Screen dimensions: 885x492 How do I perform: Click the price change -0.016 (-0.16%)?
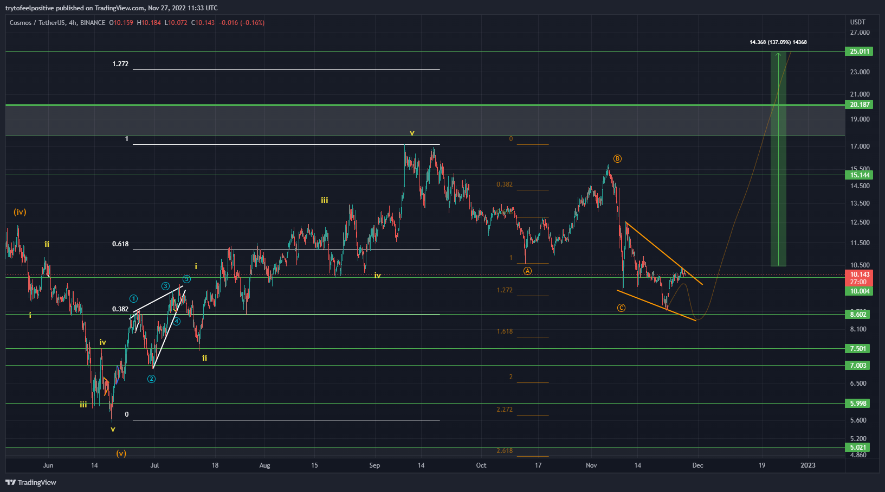pyautogui.click(x=242, y=23)
